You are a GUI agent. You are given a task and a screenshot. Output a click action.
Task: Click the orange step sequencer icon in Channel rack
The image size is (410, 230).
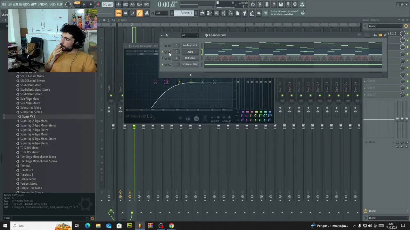[380, 35]
